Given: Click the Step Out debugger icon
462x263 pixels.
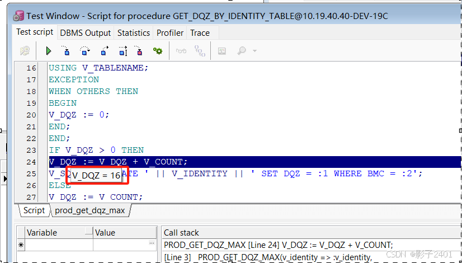Looking at the screenshot, I should pyautogui.click(x=104, y=51).
